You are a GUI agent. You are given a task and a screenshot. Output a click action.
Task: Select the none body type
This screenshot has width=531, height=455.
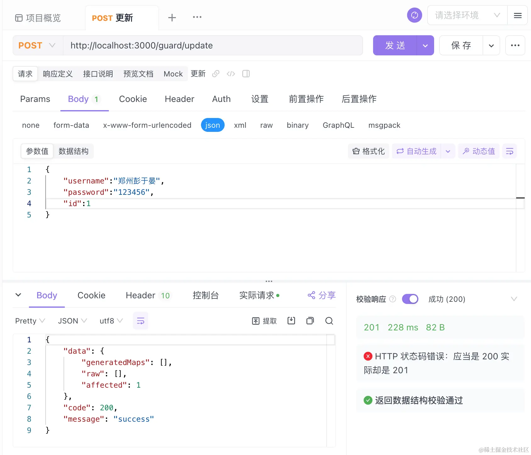tap(31, 125)
